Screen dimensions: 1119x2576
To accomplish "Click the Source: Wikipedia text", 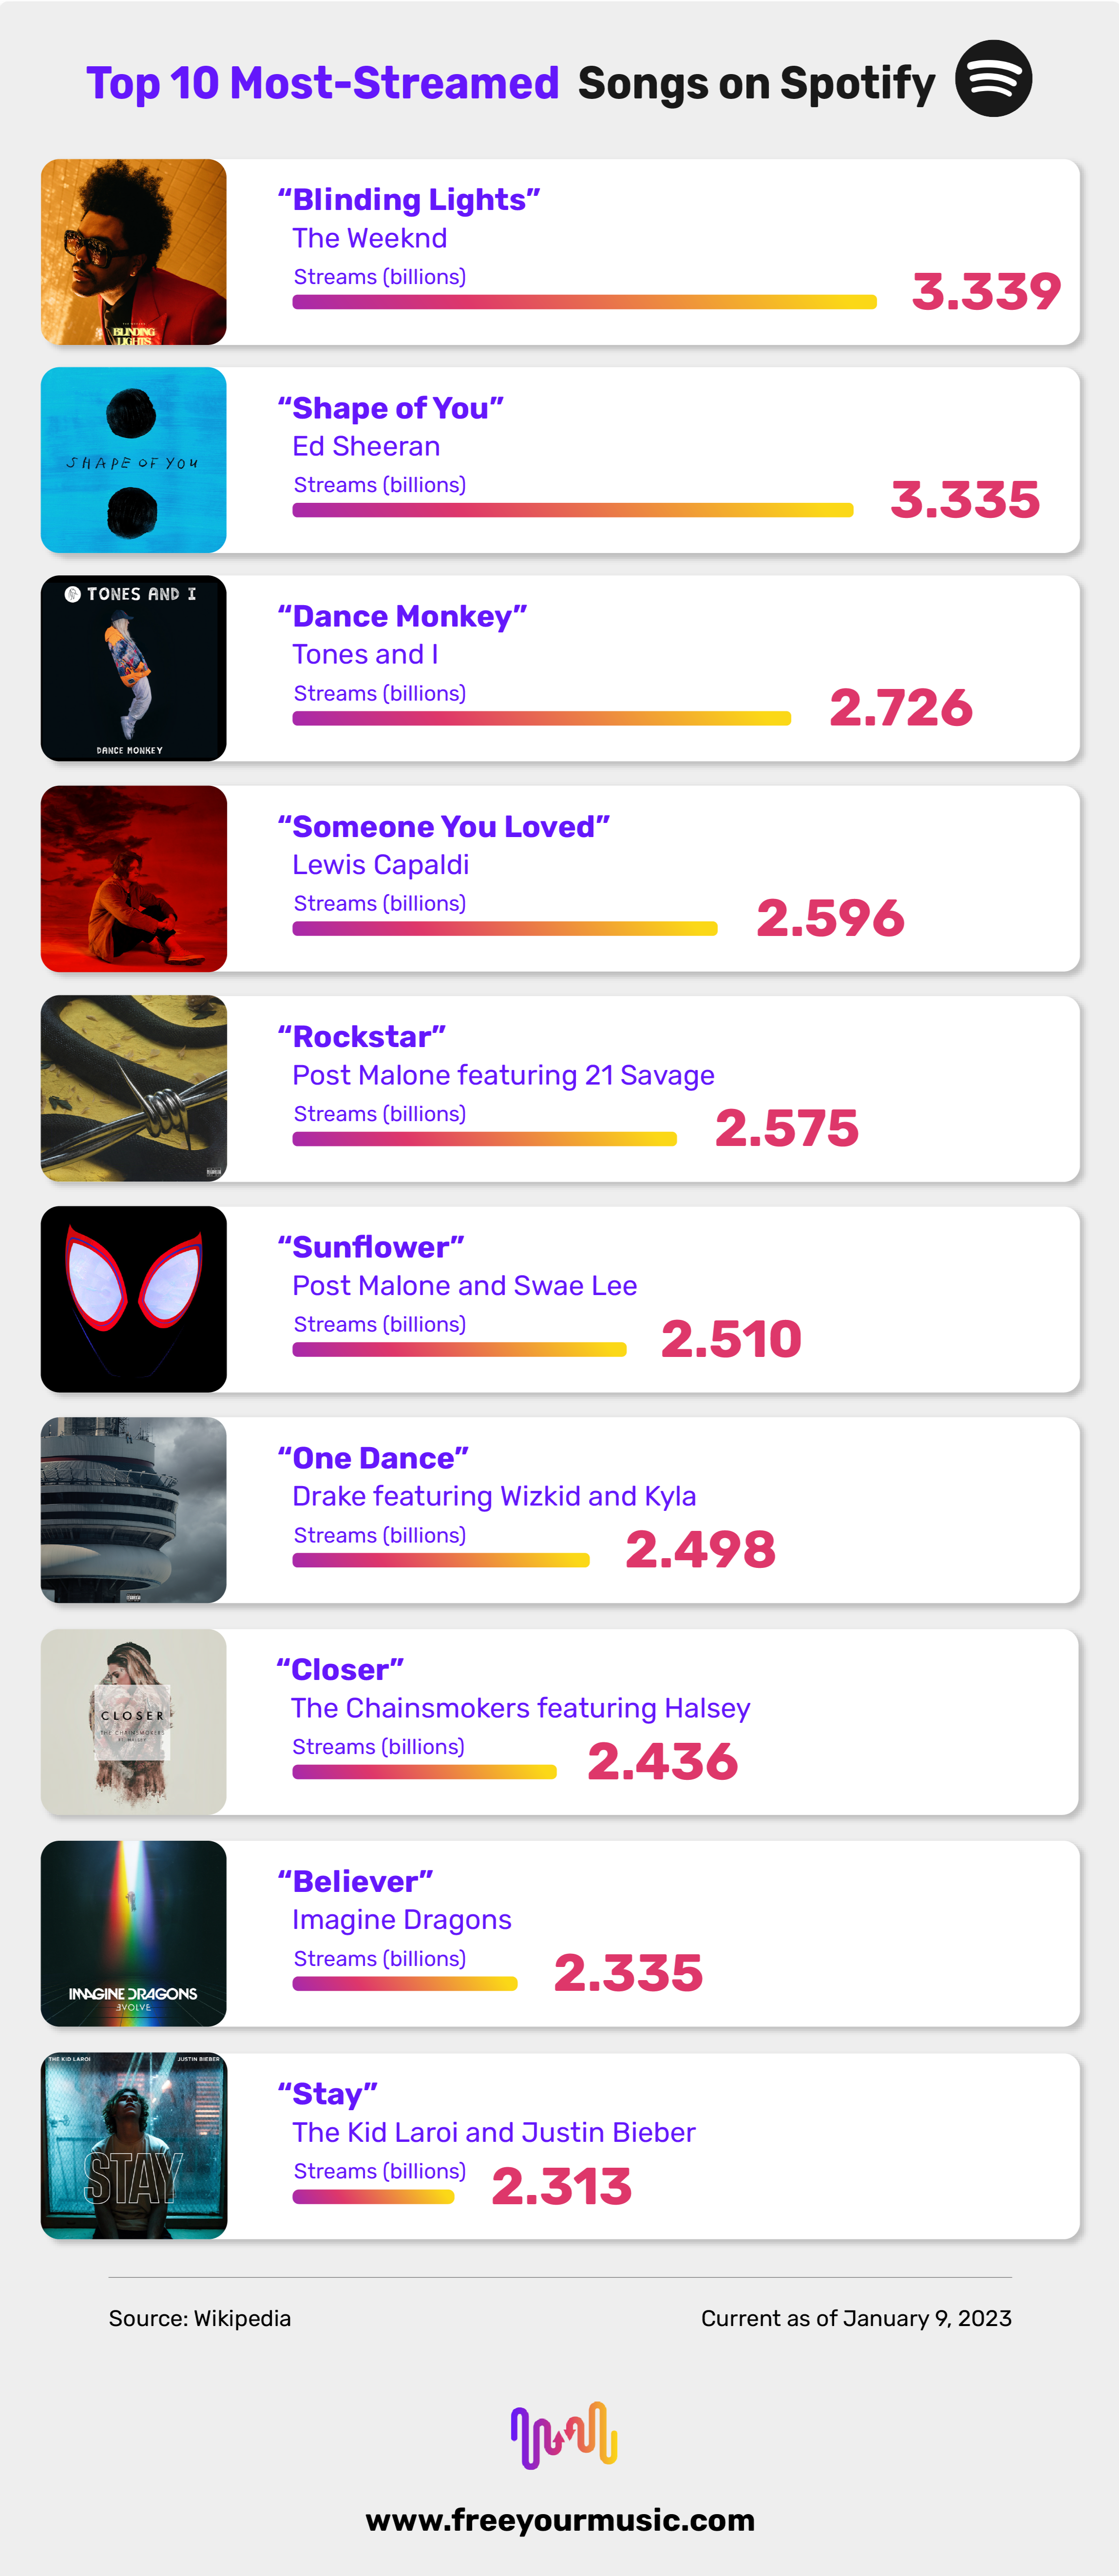I will 200,2318.
